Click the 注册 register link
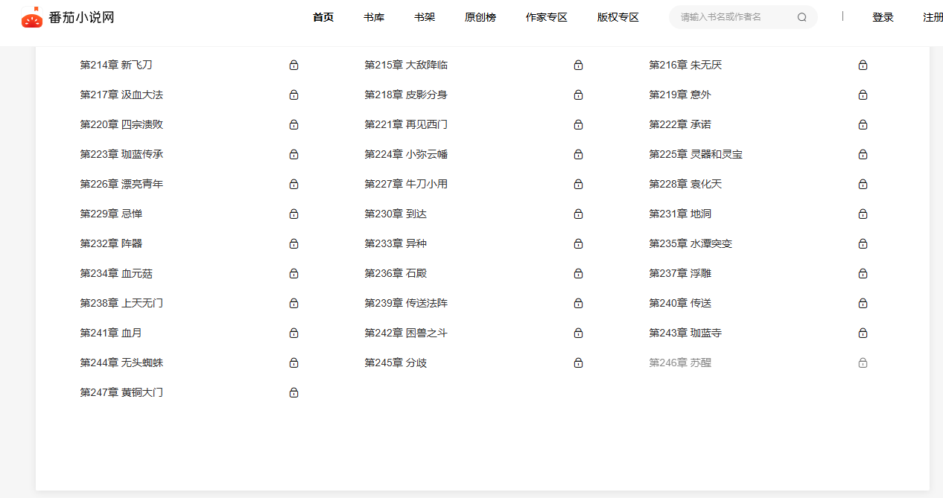This screenshot has width=943, height=498. (933, 17)
